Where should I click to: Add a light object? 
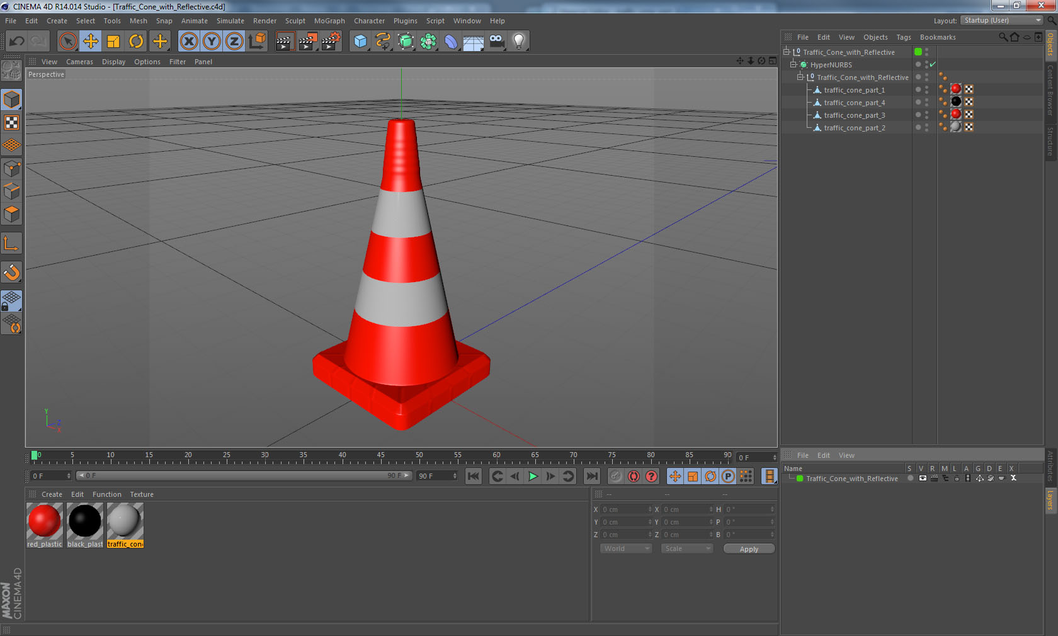519,42
